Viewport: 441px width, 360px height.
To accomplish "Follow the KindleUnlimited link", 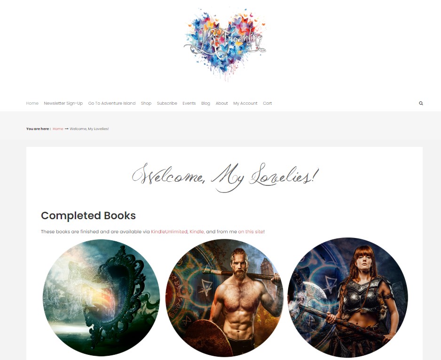I will 169,232.
